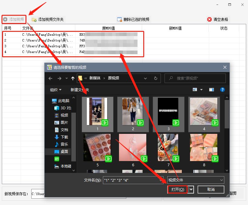在侧栏选择此电脑项目

pyautogui.click(x=62, y=101)
